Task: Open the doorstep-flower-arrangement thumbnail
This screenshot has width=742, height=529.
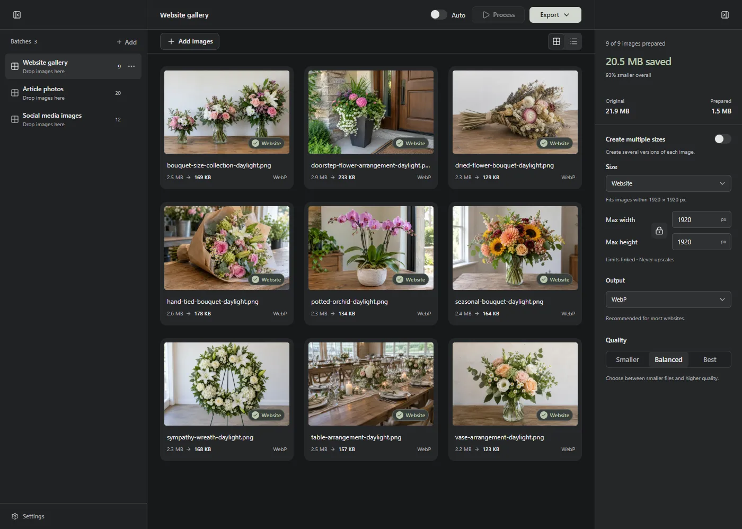Action: 371,112
